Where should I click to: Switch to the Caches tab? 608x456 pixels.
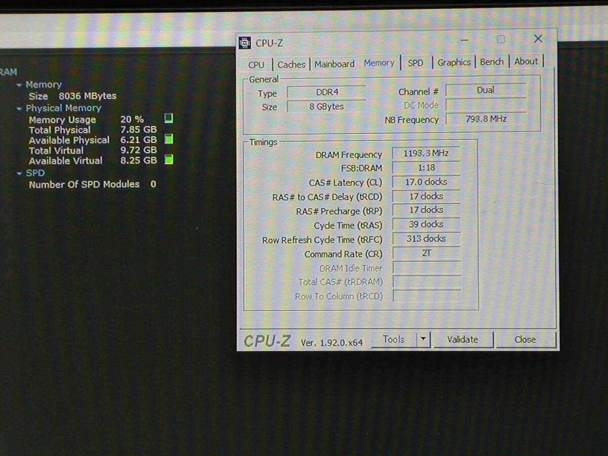[x=291, y=64]
